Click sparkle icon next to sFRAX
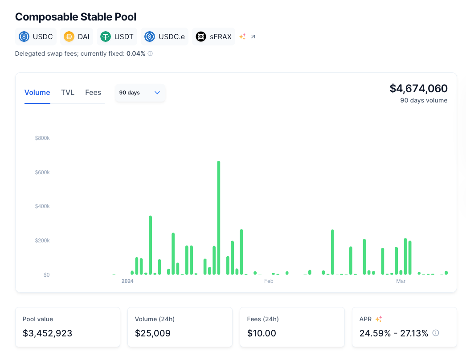This screenshot has width=466, height=352. (x=242, y=37)
